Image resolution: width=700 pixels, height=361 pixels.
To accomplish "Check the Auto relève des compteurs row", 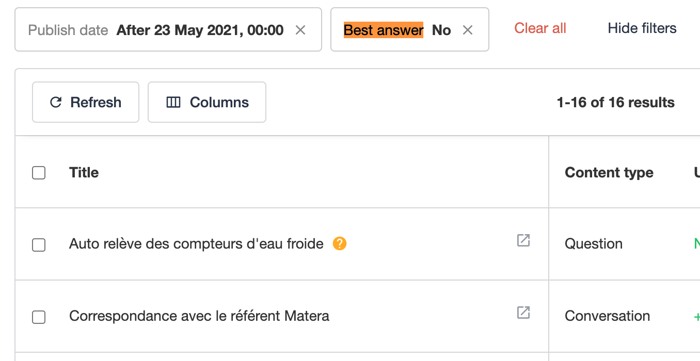I will click(39, 245).
